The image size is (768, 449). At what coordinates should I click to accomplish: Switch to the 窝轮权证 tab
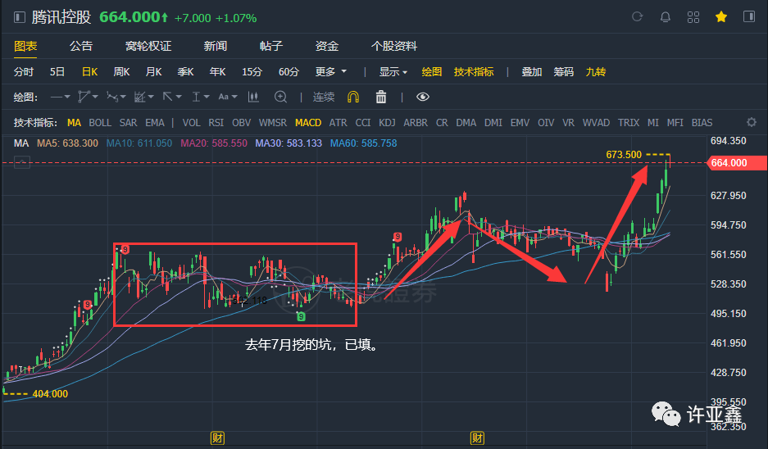coord(148,46)
